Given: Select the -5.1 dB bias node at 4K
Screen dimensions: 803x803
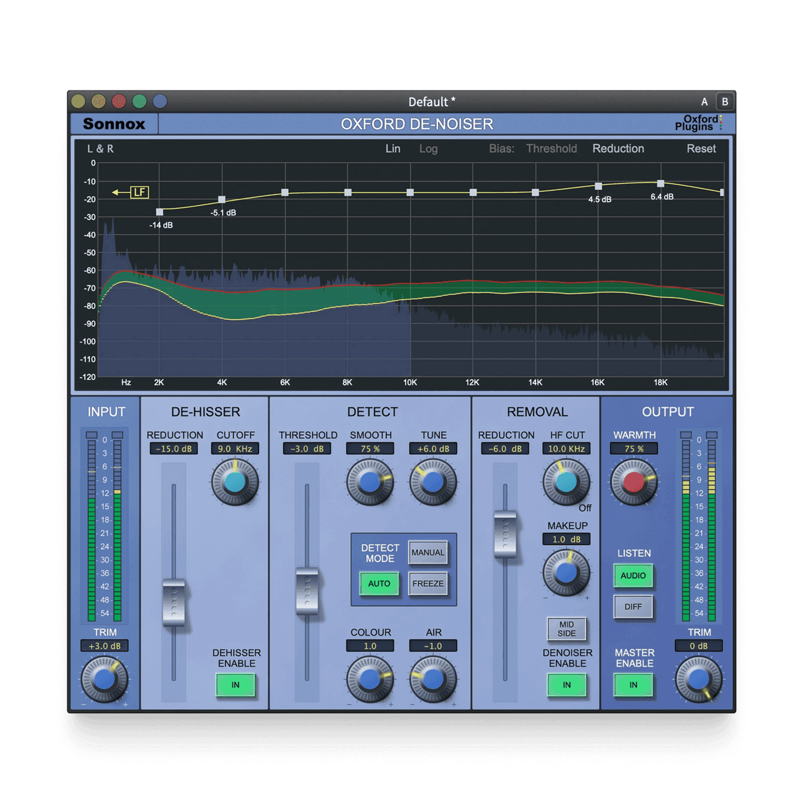Looking at the screenshot, I should [x=222, y=199].
